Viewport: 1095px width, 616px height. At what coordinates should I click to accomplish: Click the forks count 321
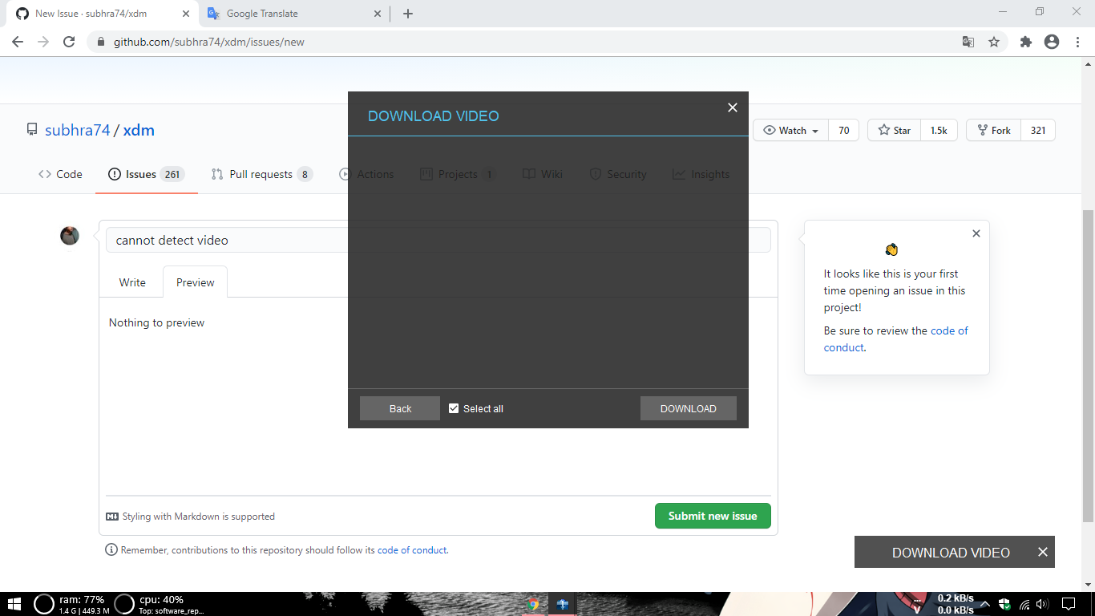1038,130
